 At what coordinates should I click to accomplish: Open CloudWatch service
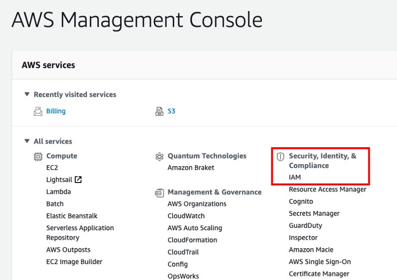(186, 216)
